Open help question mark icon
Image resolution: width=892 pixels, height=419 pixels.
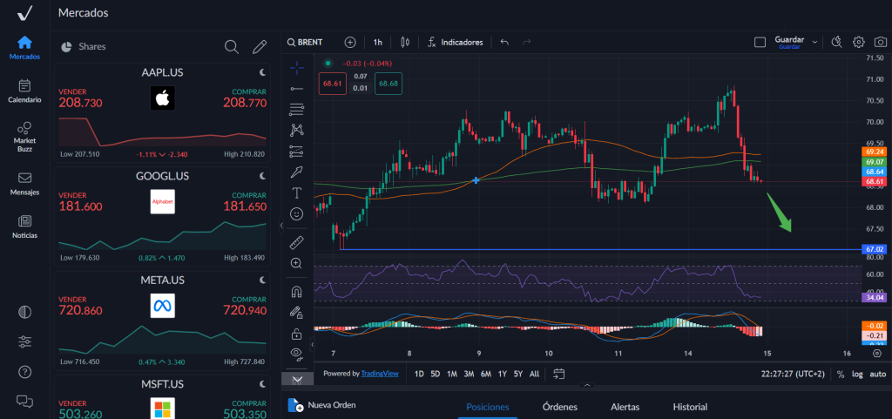(24, 372)
